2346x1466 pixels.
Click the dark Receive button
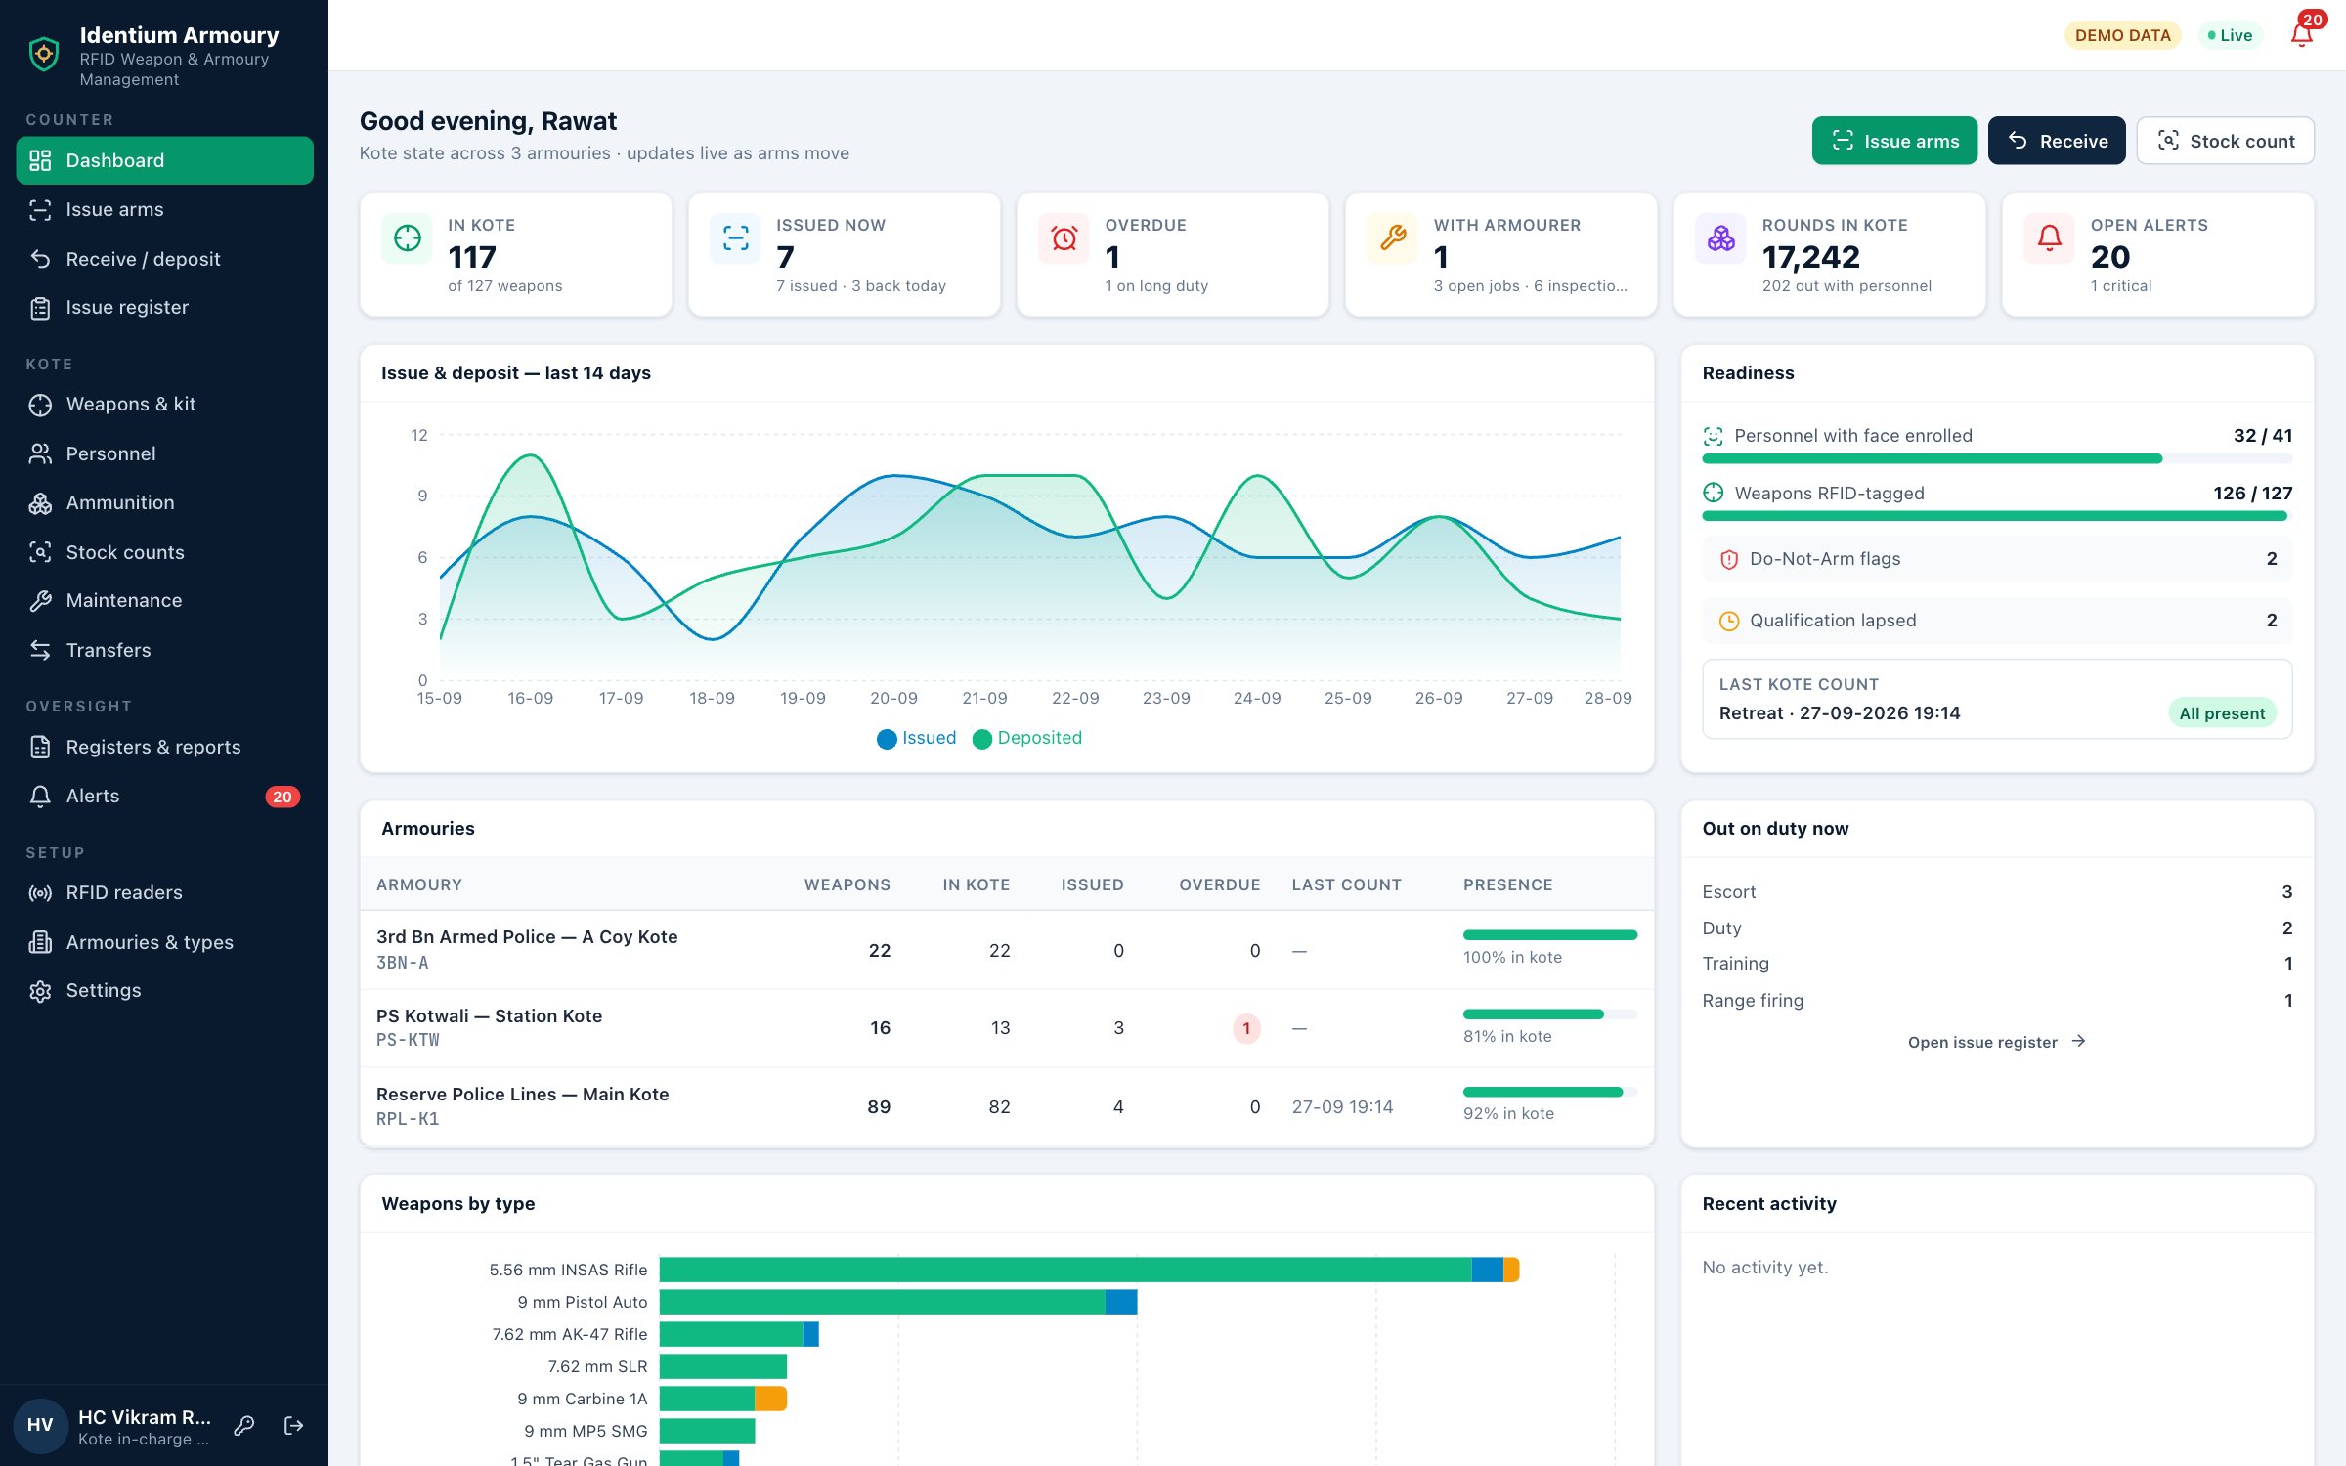pos(2057,141)
